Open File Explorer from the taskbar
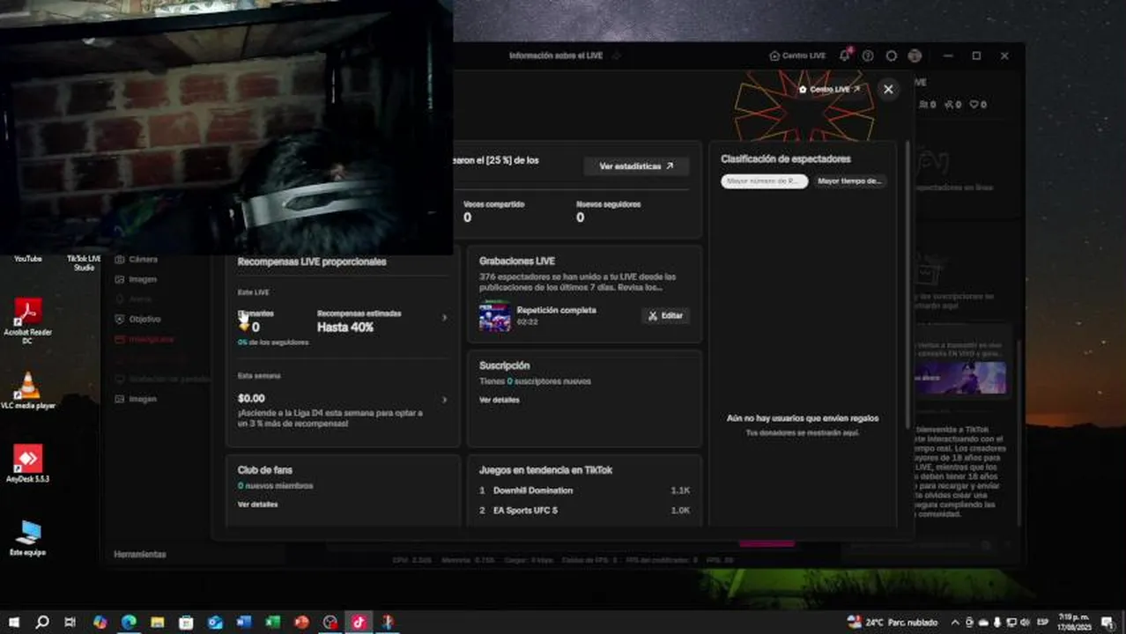Viewport: 1126px width, 634px height. click(157, 622)
